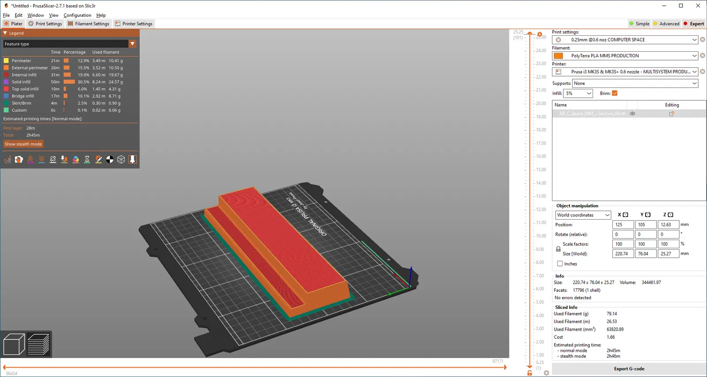
Task: Click the Perimeter yellow color swatch in legend
Action: [x=6, y=61]
